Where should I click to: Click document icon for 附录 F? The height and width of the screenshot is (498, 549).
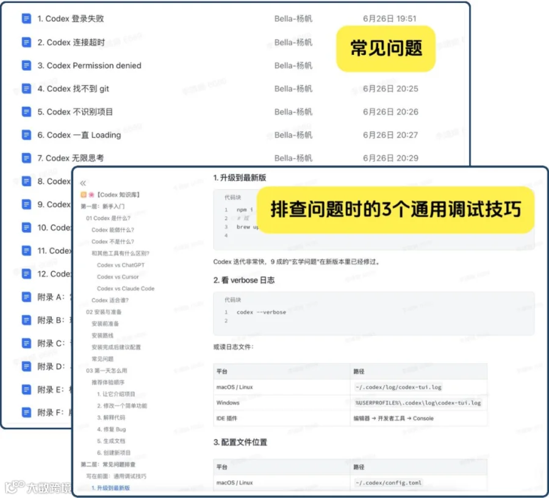[x=26, y=413]
